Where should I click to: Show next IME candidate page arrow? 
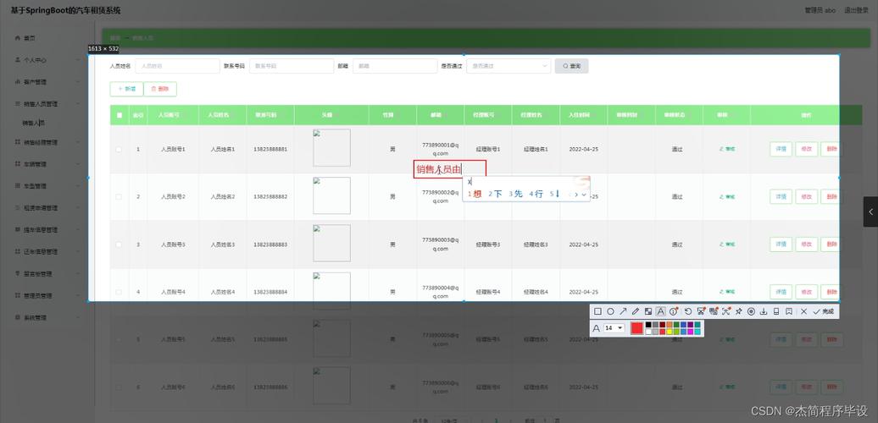[576, 195]
